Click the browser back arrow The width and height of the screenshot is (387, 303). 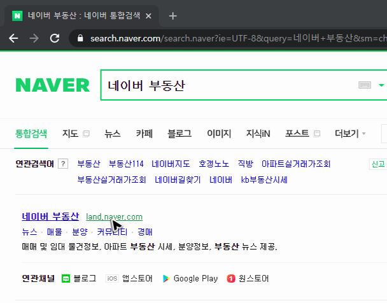pos(13,38)
